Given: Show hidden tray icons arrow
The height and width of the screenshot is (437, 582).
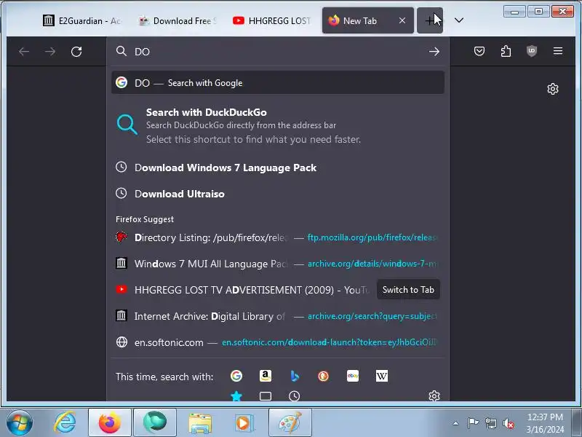Looking at the screenshot, I should tap(456, 423).
